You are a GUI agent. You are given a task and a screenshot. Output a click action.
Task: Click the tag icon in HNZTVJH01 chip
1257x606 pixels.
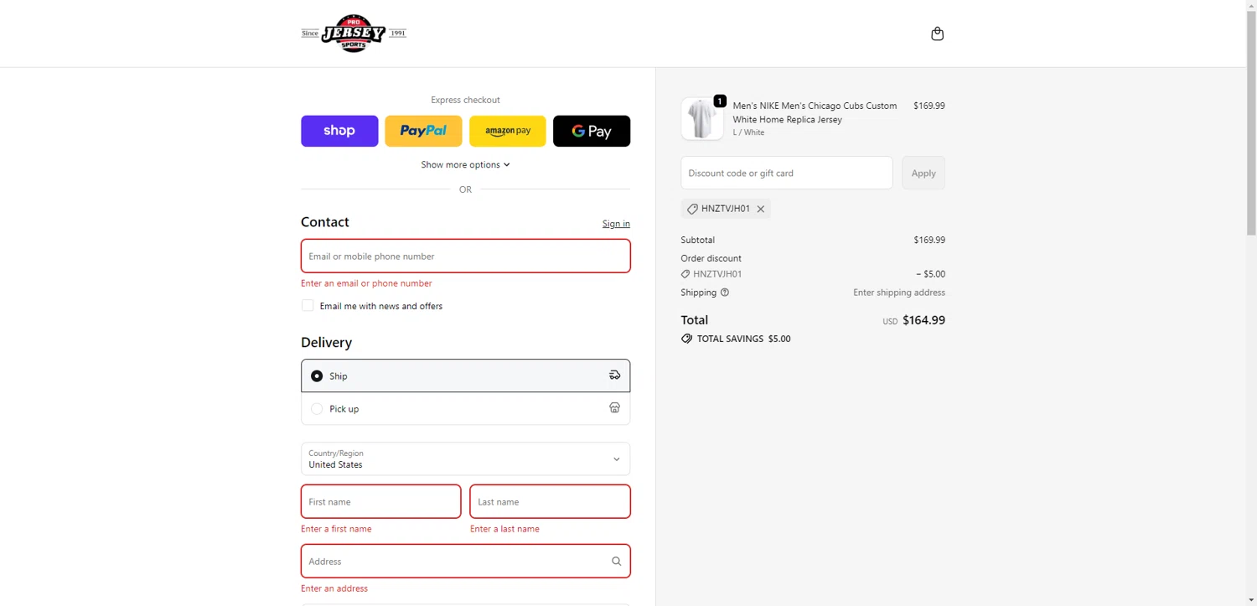[692, 209]
